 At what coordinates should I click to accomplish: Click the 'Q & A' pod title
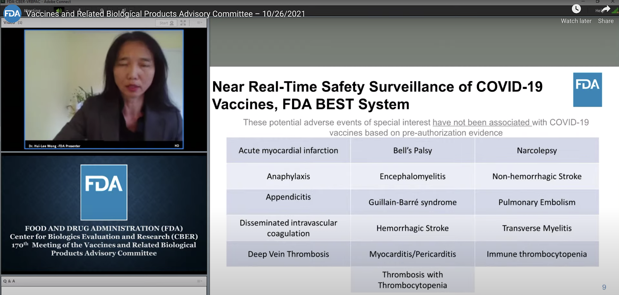(9, 281)
